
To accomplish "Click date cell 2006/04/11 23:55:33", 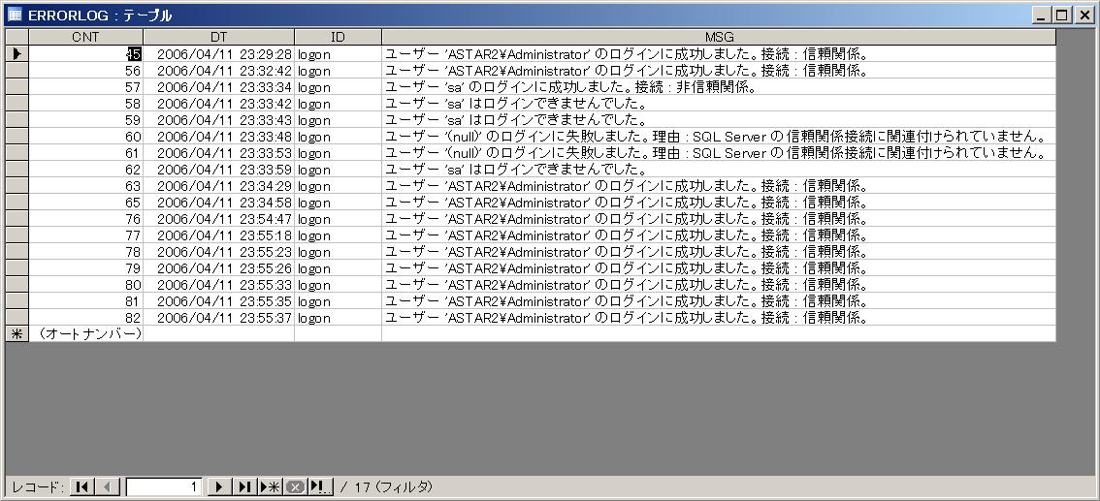I will point(219,285).
